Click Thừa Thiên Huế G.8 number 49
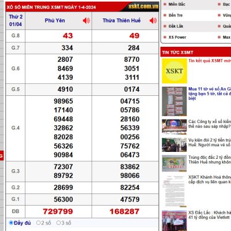 point(135,36)
